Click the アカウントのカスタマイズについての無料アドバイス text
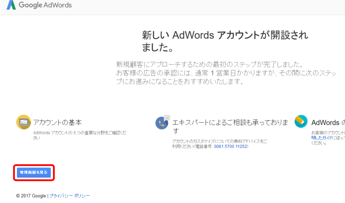The height and width of the screenshot is (203, 345). (x=219, y=144)
